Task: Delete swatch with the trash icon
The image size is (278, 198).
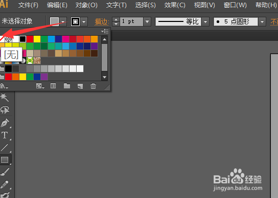Action: coord(93,86)
